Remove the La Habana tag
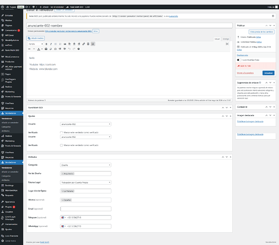Screen dimensions: 279x245 tap(63, 191)
